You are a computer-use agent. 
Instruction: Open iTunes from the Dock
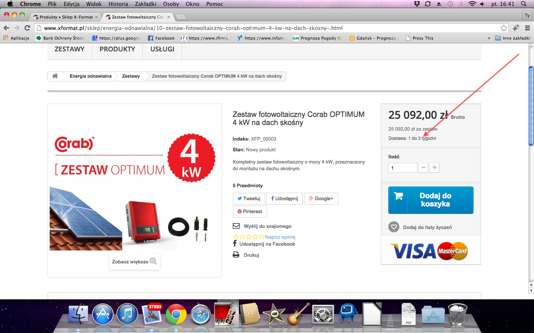coord(127,314)
